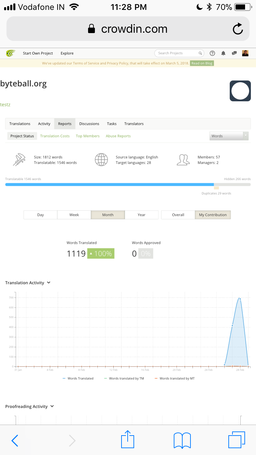
Task: Click the byteball.org project title
Action: coord(23,84)
